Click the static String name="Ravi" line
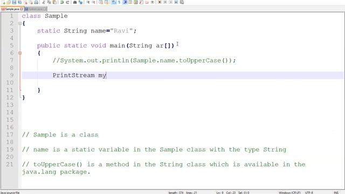This screenshot has height=194, width=345. [x=87, y=31]
